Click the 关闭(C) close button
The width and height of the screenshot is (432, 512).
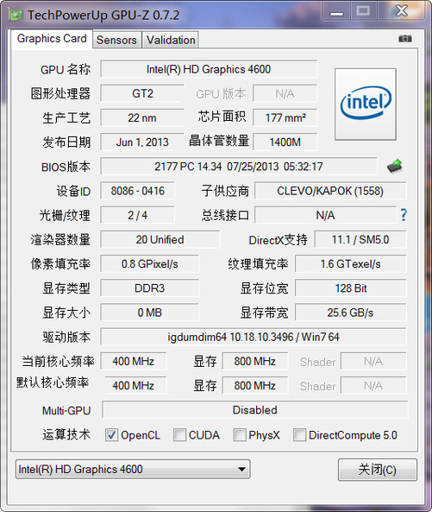(377, 470)
